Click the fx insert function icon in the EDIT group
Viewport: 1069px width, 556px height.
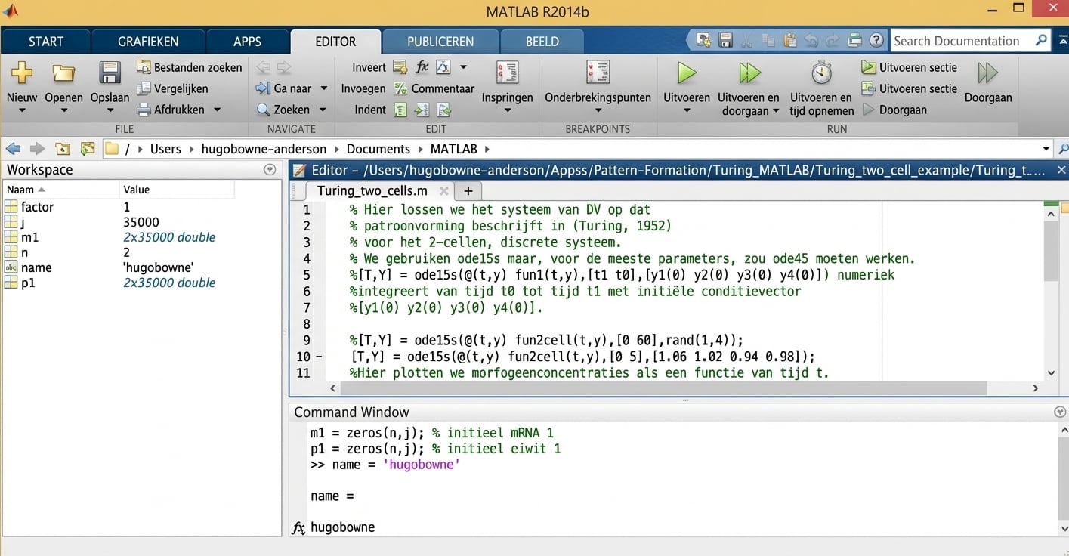422,67
